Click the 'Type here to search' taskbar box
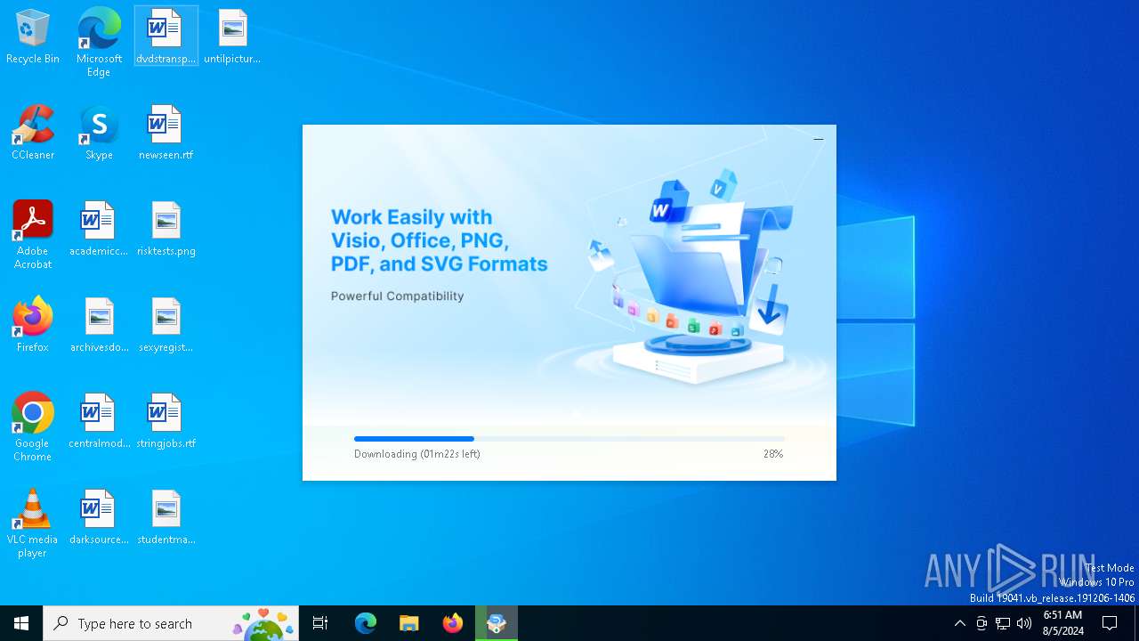Image resolution: width=1139 pixels, height=641 pixels. click(171, 623)
